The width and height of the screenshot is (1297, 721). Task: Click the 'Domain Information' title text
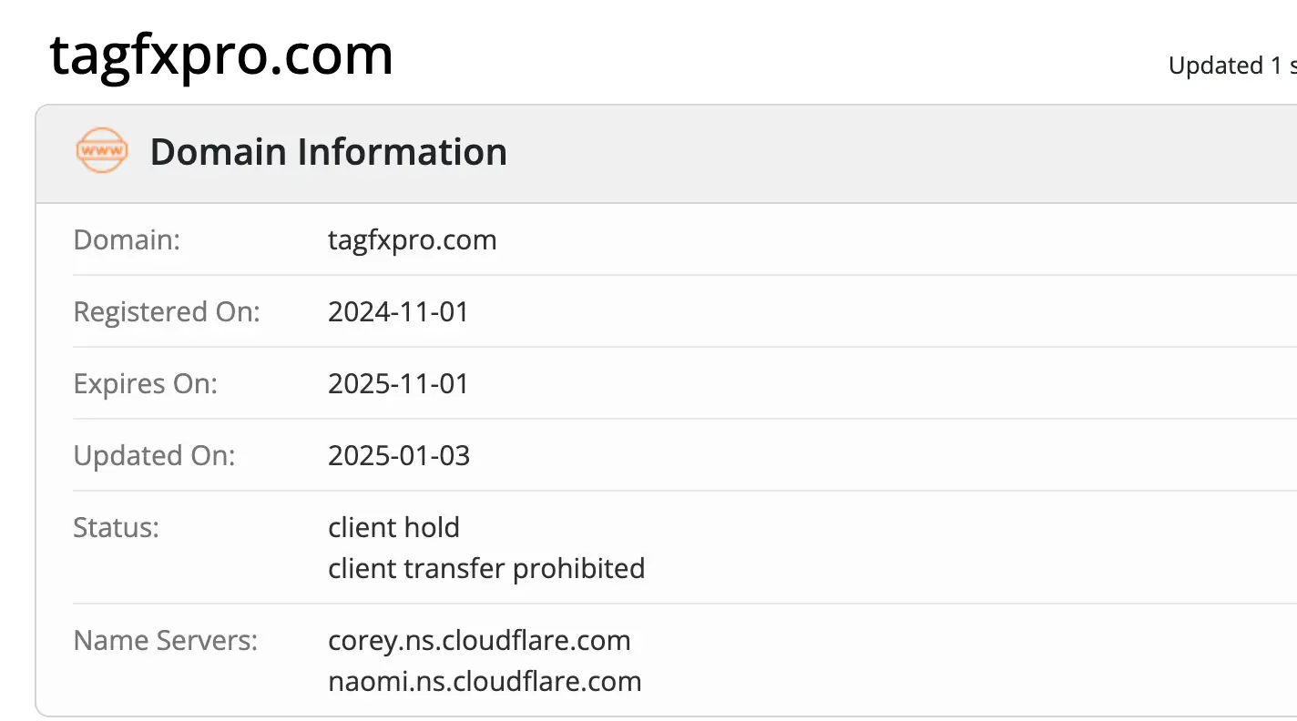coord(329,152)
